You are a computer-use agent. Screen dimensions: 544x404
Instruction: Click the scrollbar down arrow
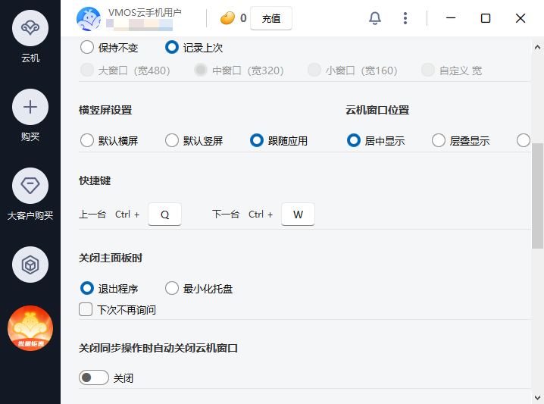537,397
